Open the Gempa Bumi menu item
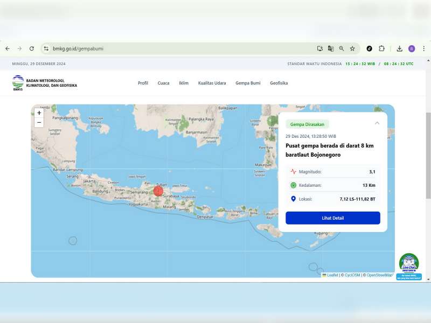This screenshot has width=431, height=323. pyautogui.click(x=247, y=83)
